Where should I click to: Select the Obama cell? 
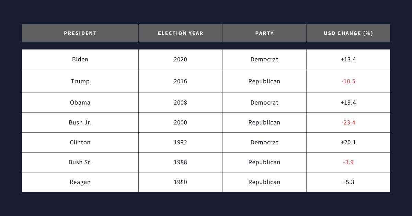point(80,103)
